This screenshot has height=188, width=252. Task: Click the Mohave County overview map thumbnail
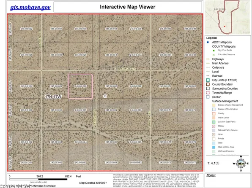pyautogui.click(x=227, y=17)
